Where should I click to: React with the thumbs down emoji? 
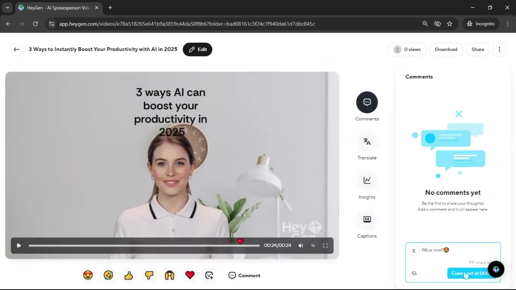click(x=149, y=275)
